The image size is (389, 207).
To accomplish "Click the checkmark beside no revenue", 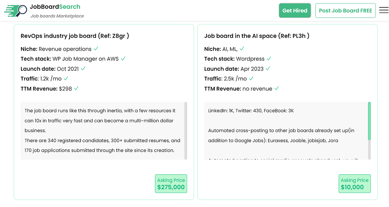I will coord(277,88).
